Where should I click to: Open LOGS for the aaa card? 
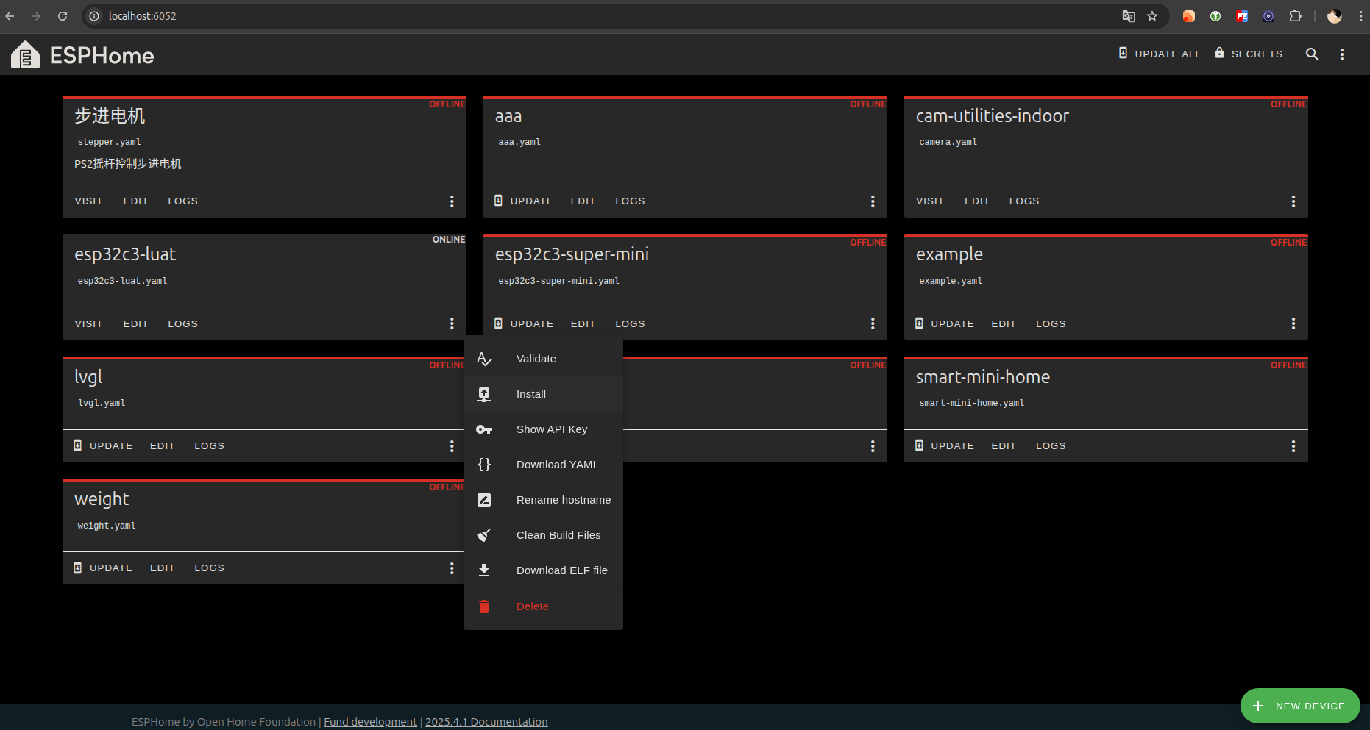click(x=630, y=201)
